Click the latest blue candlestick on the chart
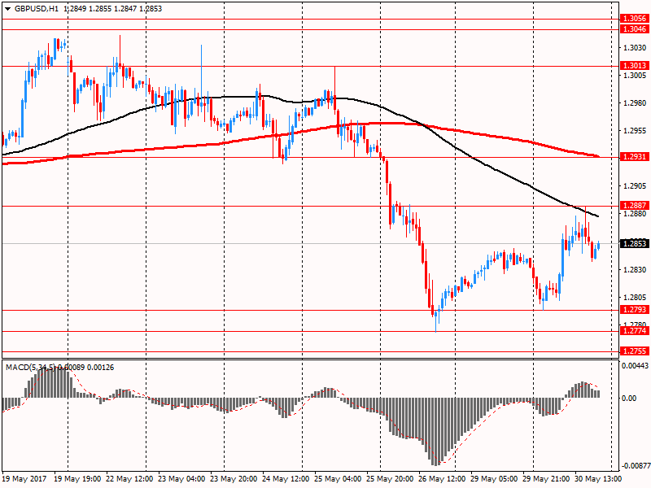Screen dimensions: 651x488 599,246
